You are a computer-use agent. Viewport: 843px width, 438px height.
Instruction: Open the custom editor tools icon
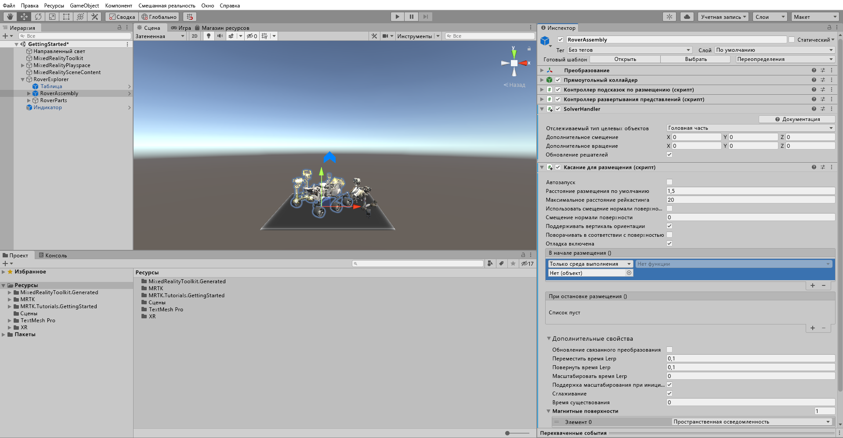(94, 17)
